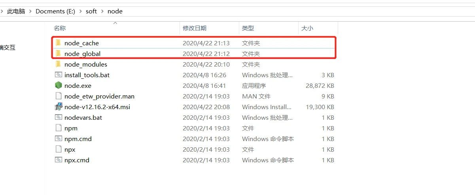Click the node_cache folder icon
Image resolution: width=475 pixels, height=195 pixels.
coord(58,43)
